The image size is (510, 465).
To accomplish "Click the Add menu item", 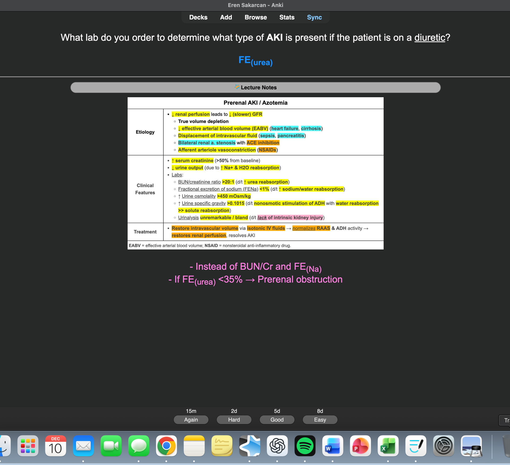I will coord(226,17).
